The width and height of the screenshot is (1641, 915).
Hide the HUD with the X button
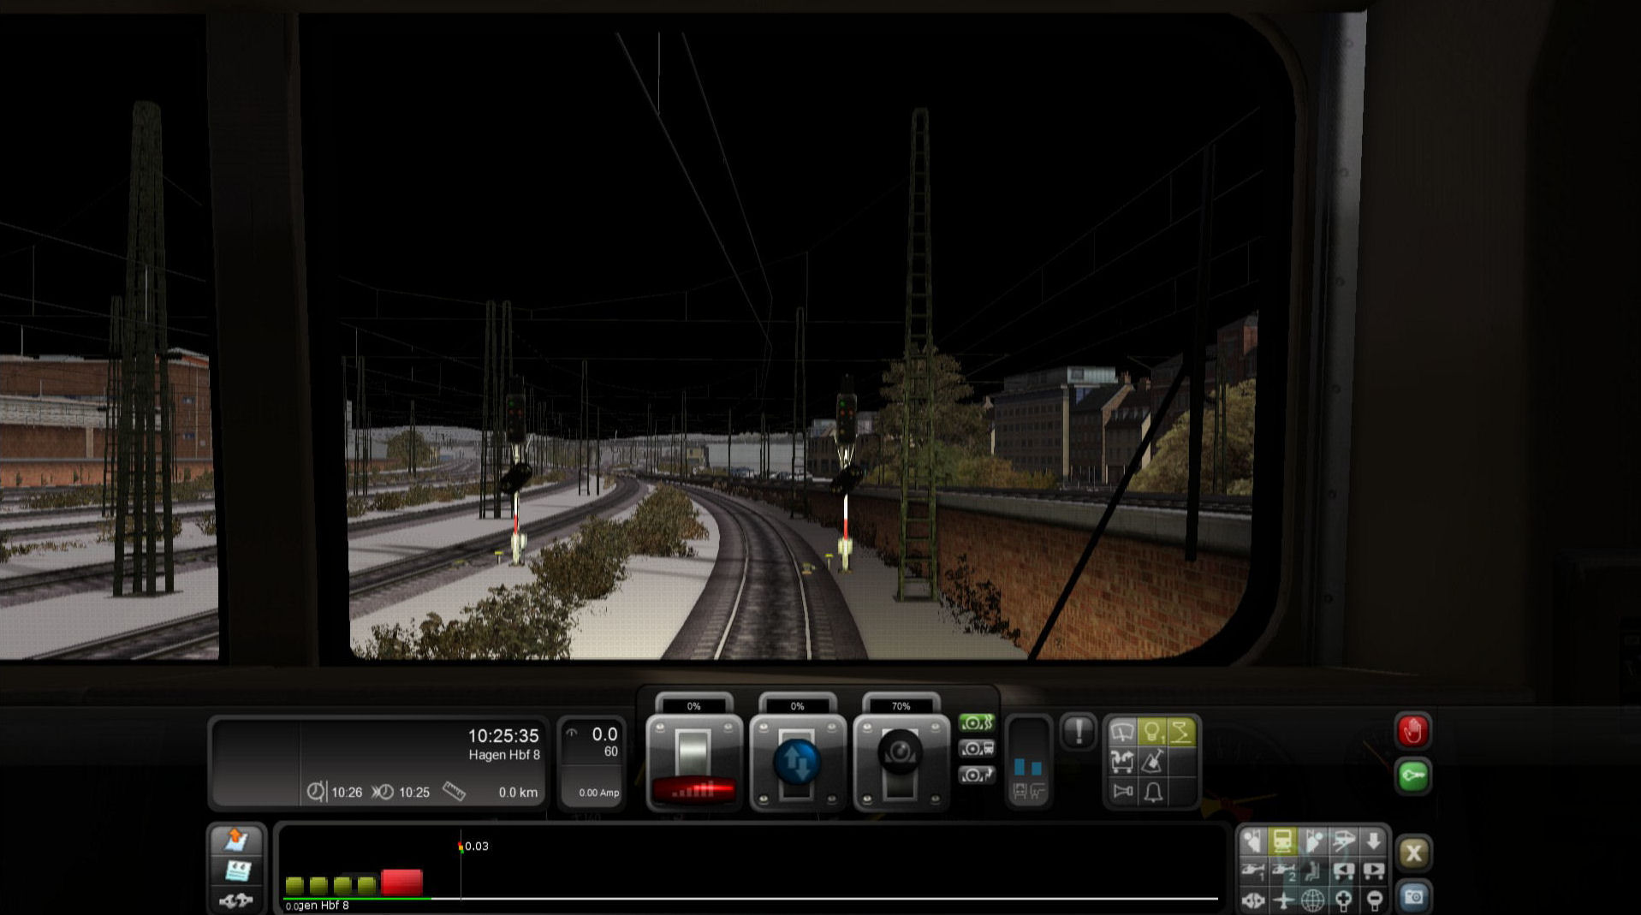click(1413, 853)
